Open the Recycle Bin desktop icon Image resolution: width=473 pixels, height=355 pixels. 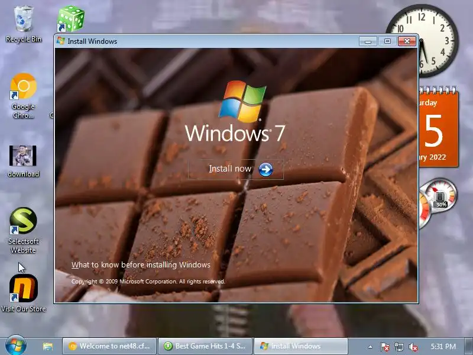tap(23, 24)
